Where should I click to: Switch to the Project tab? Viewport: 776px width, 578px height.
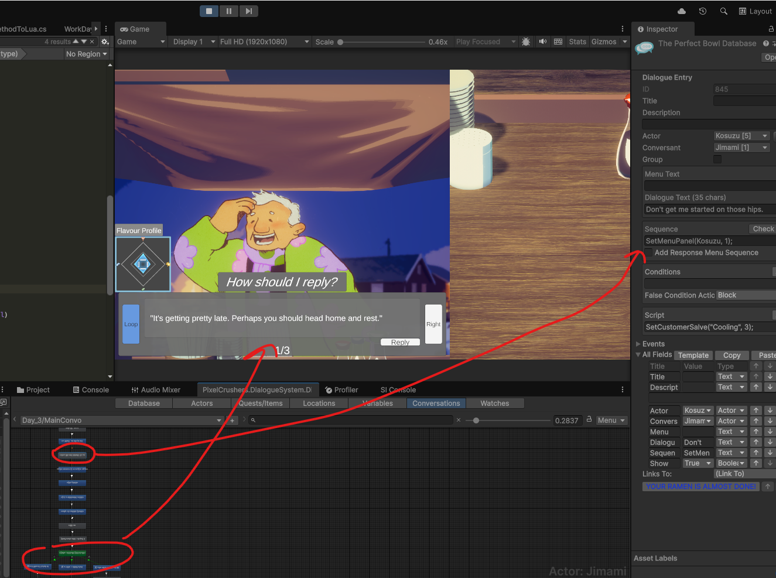33,390
